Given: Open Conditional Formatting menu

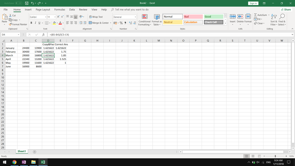Looking at the screenshot, I should click(144, 20).
